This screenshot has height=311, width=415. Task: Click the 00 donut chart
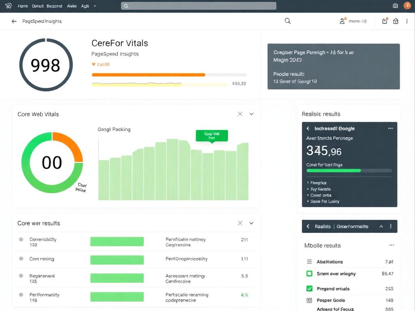click(52, 162)
